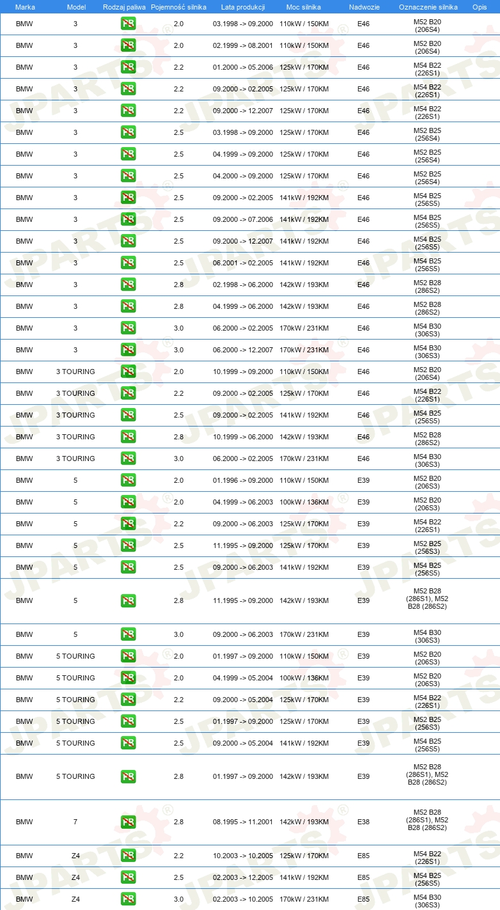Click the fuel icon in the Z4 2.5 row
The width and height of the screenshot is (500, 910).
(x=128, y=877)
